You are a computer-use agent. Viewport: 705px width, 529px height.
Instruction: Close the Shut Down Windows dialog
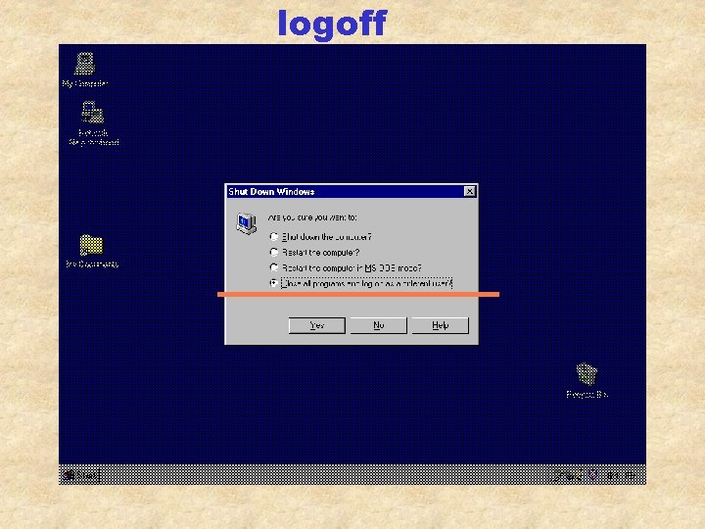(469, 191)
